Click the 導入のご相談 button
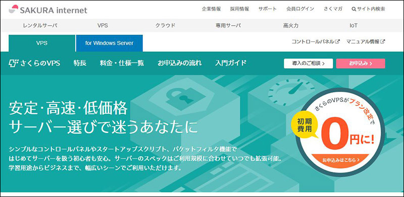The height and width of the screenshot is (197, 404). click(309, 63)
